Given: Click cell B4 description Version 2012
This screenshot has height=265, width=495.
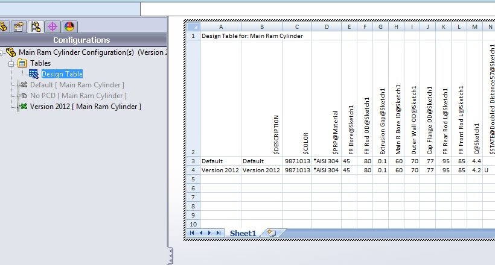Looking at the screenshot, I should click(x=262, y=170).
